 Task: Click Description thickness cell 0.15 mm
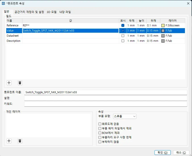pyautogui.click(x=153, y=41)
